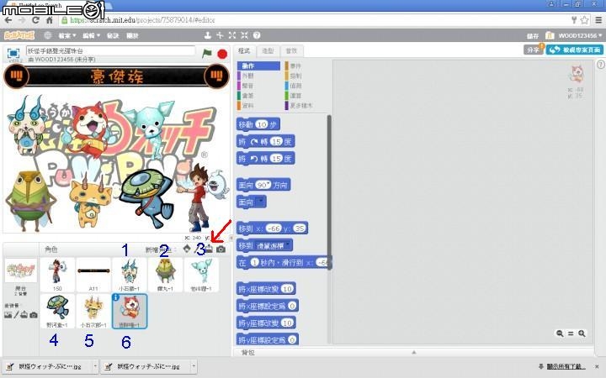Select the grow sprite tool

point(232,35)
